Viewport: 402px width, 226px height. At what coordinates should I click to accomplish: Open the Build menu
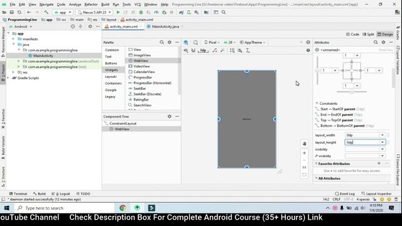105,4
